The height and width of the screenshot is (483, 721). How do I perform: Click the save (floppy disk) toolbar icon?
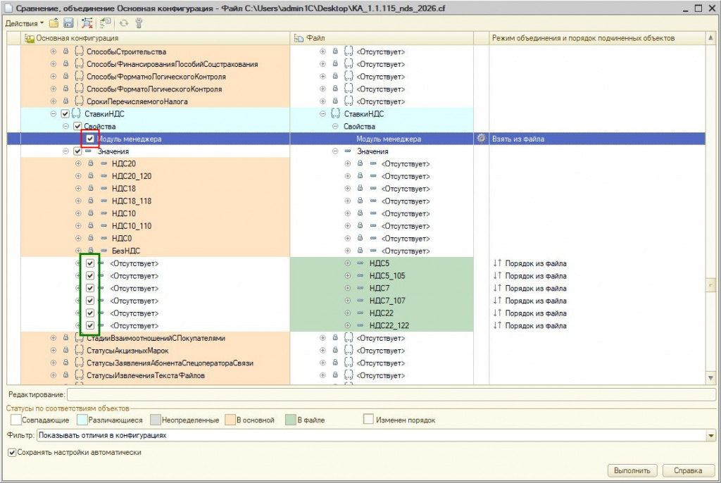[x=68, y=23]
